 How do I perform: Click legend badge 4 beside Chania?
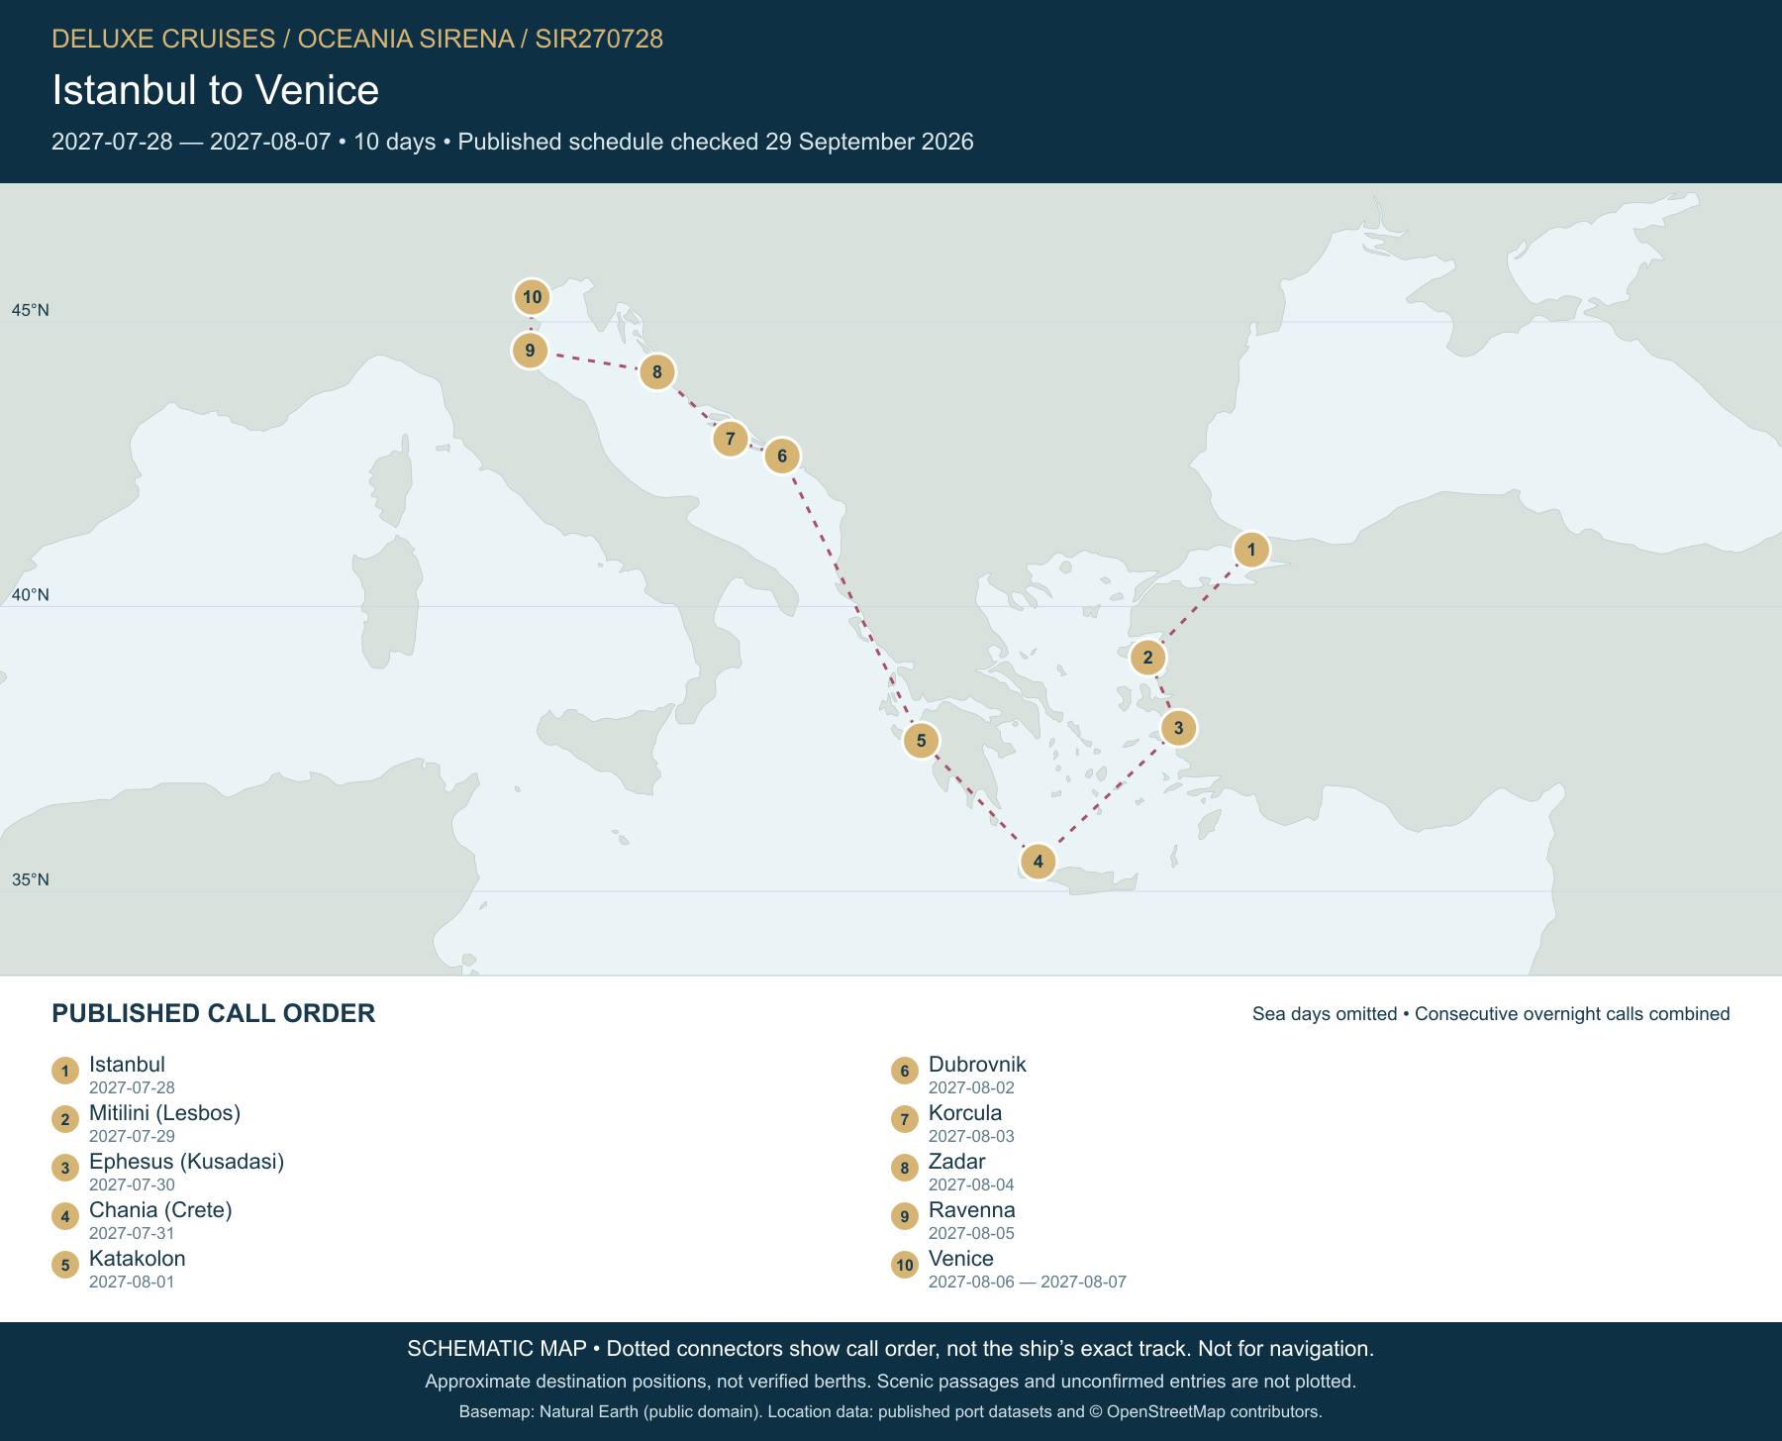[x=65, y=1216]
